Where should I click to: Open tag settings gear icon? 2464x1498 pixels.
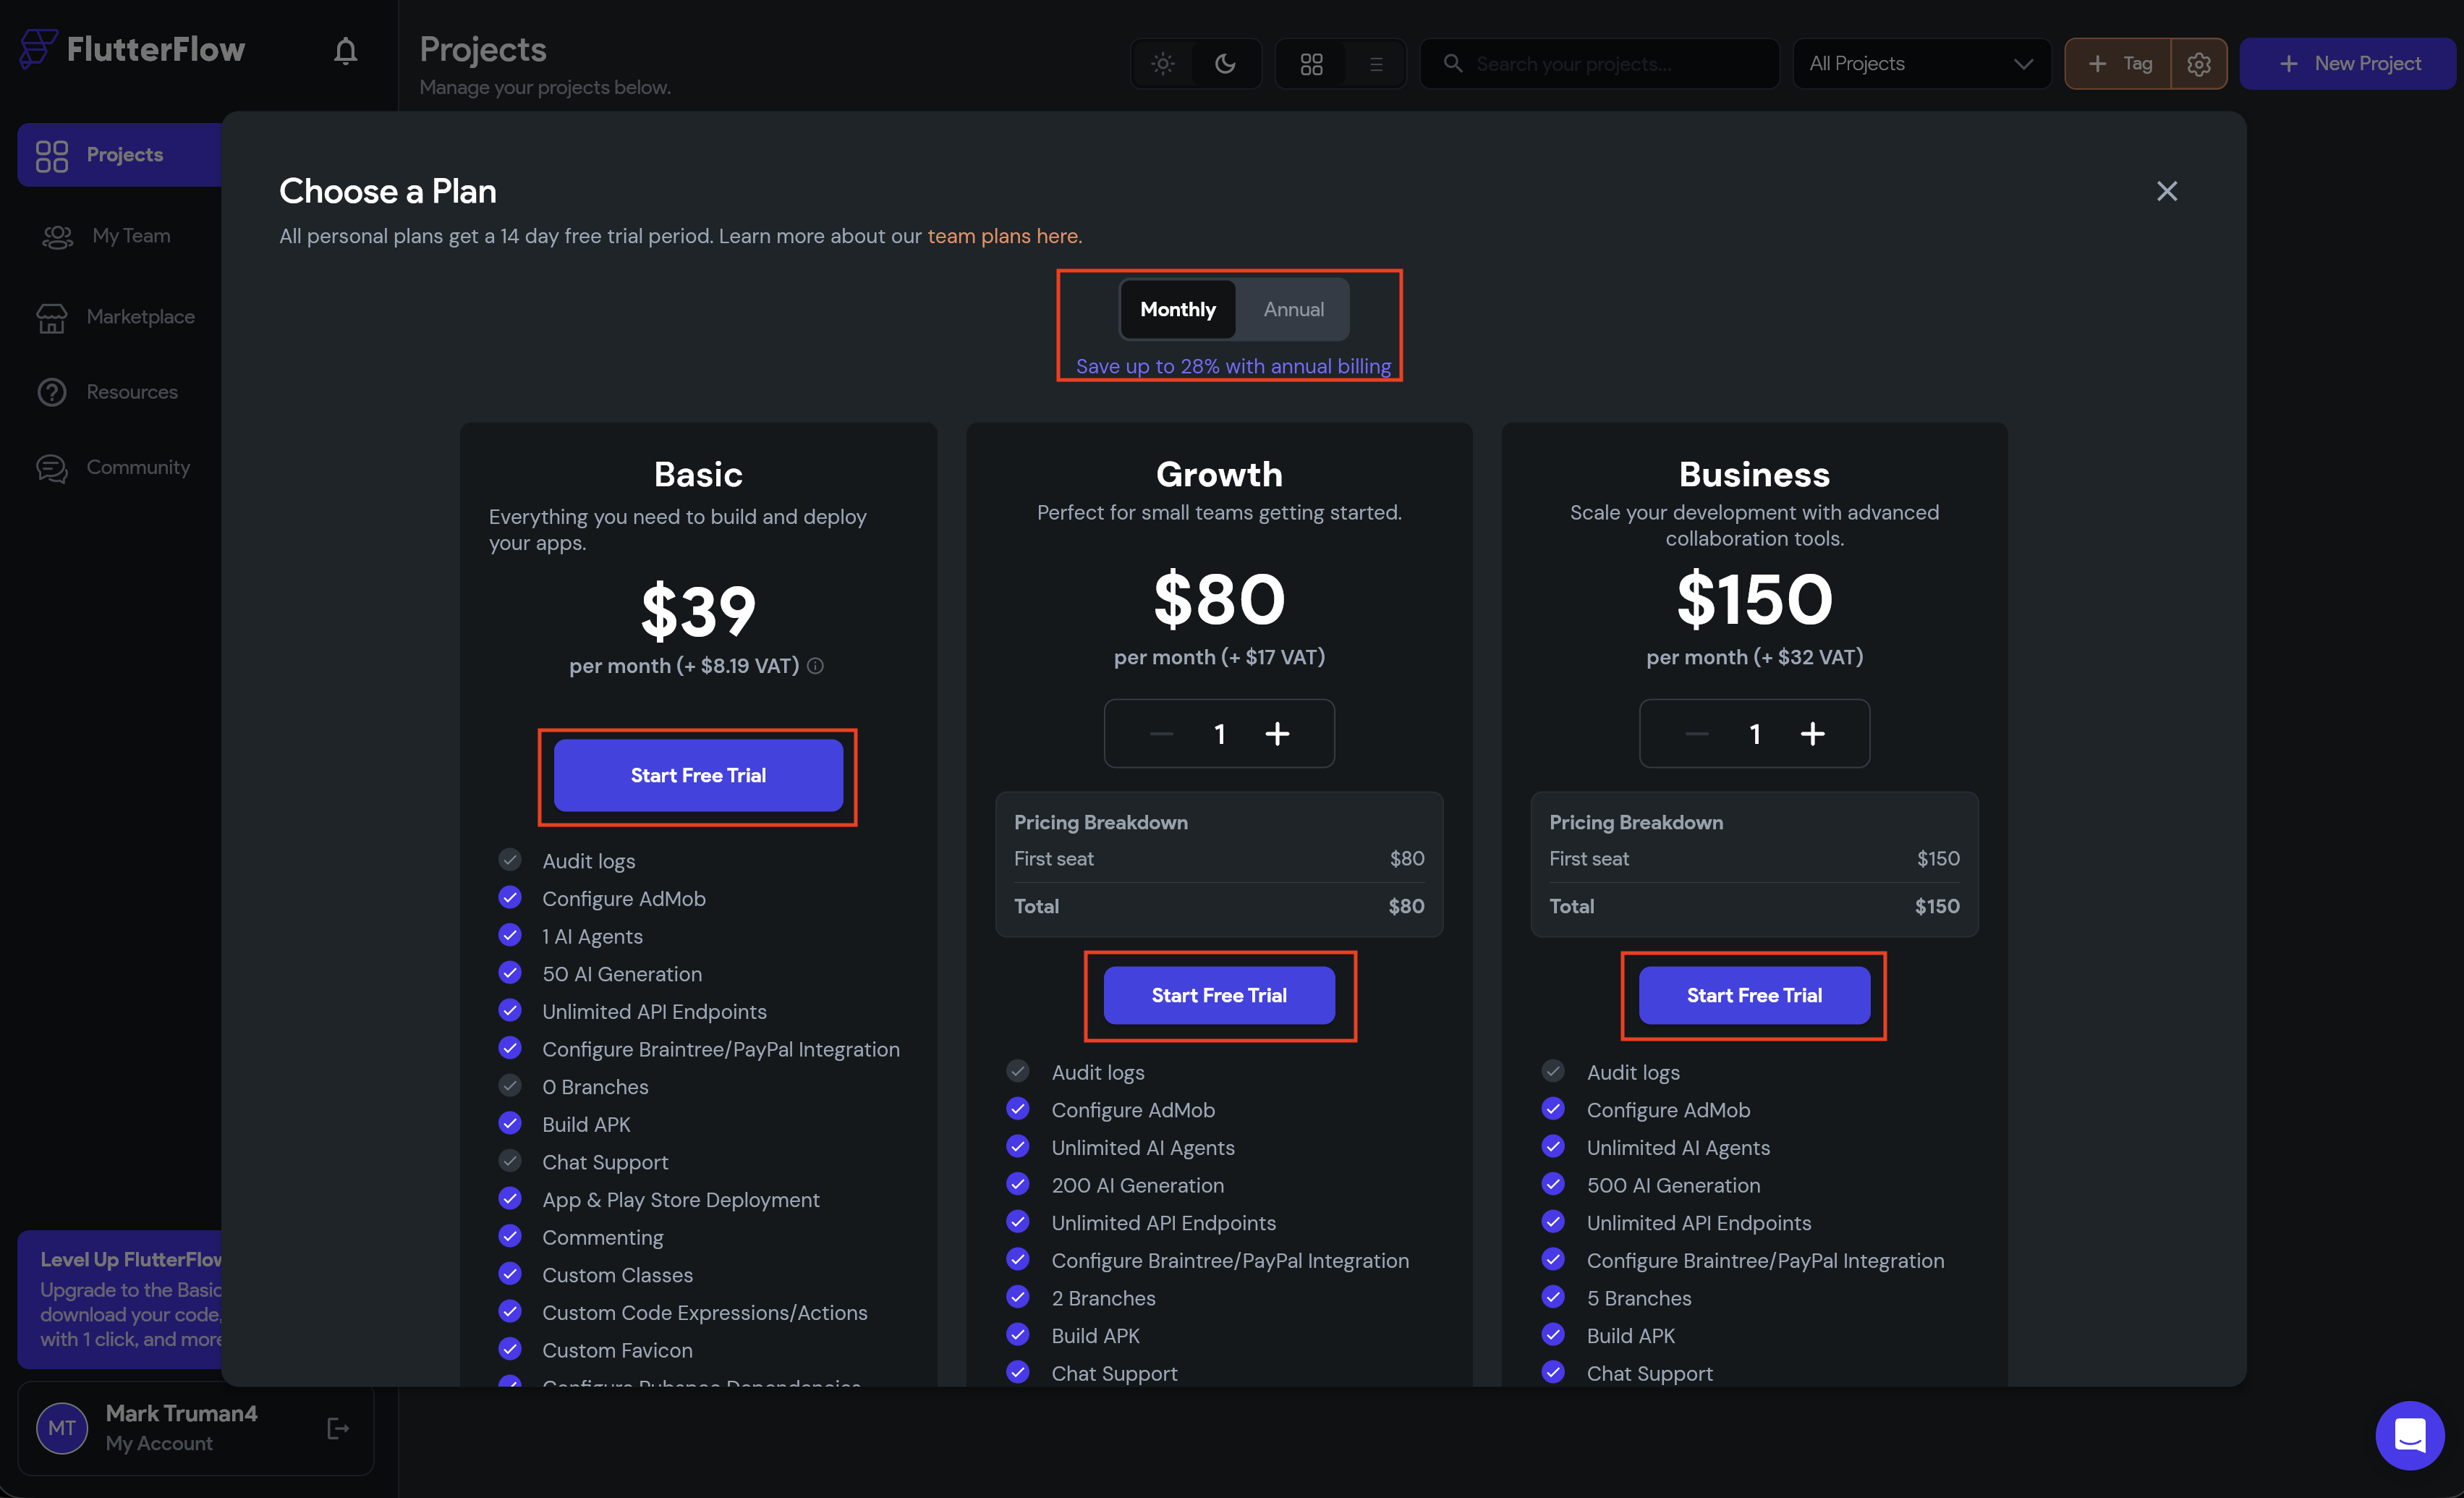pos(2198,64)
